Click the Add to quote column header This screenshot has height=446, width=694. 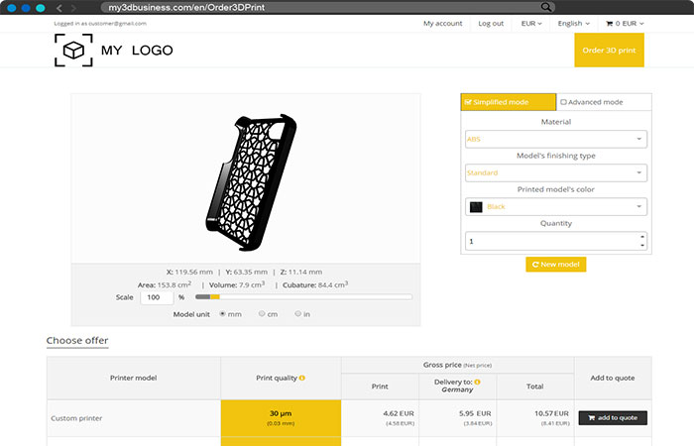coord(613,378)
